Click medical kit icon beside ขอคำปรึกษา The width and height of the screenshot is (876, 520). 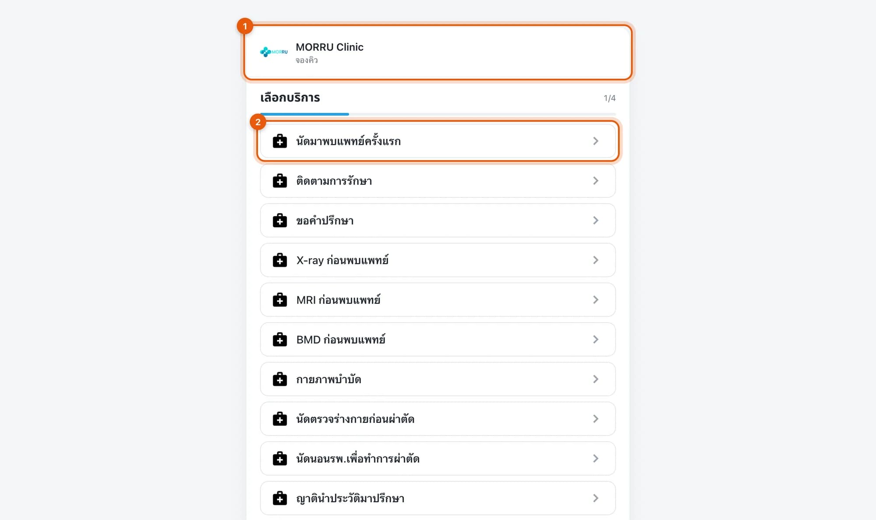[280, 221]
